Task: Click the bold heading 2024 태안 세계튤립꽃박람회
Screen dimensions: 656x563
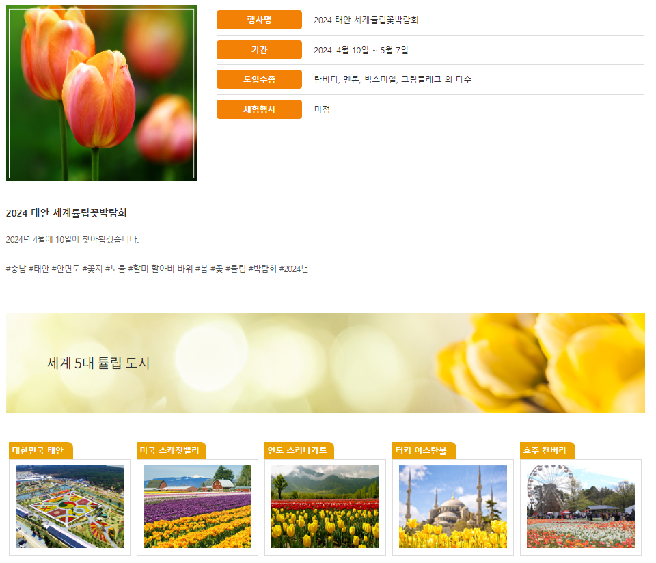Action: (x=66, y=213)
